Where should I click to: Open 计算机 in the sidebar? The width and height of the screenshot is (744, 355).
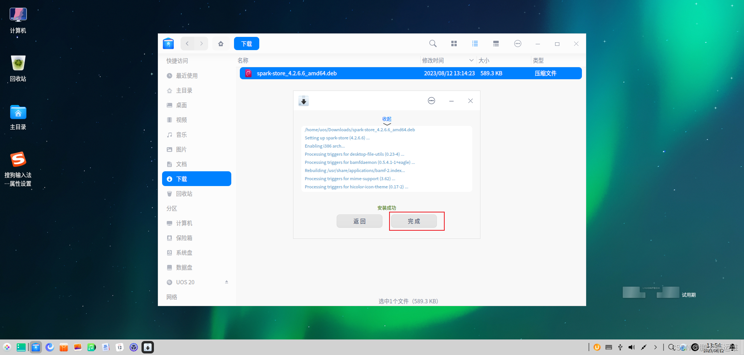[197, 223]
